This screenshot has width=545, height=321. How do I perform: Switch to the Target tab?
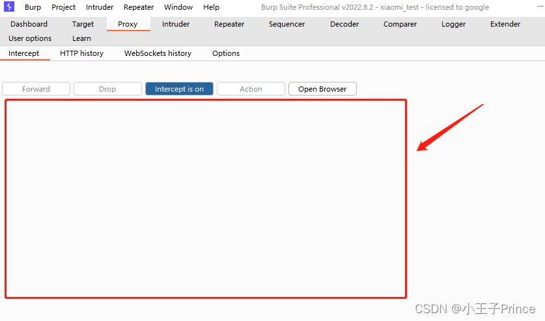83,24
